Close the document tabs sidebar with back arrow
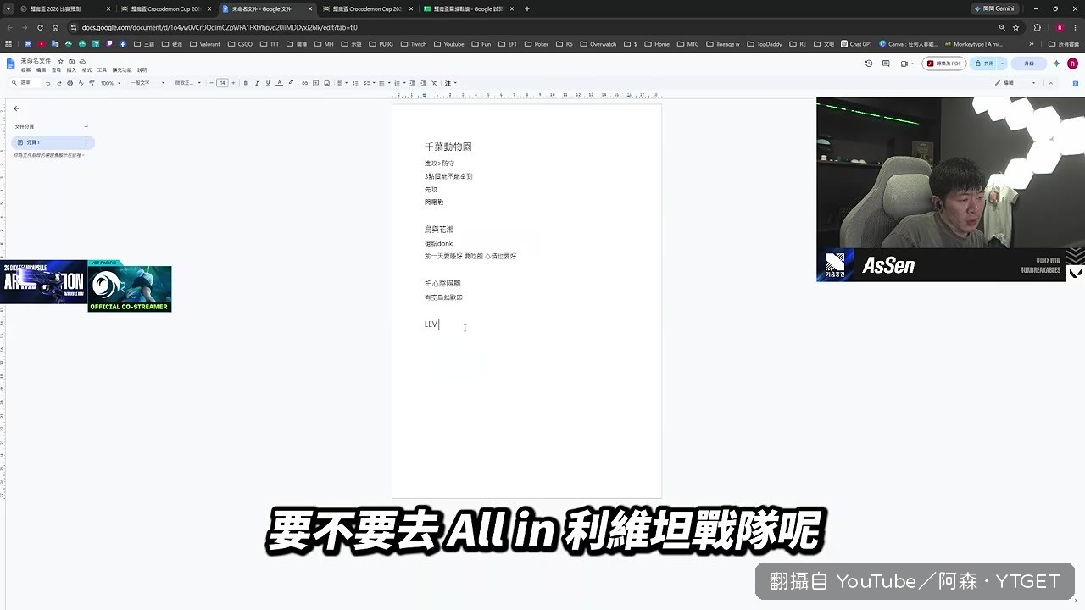1085x610 pixels. pos(16,108)
